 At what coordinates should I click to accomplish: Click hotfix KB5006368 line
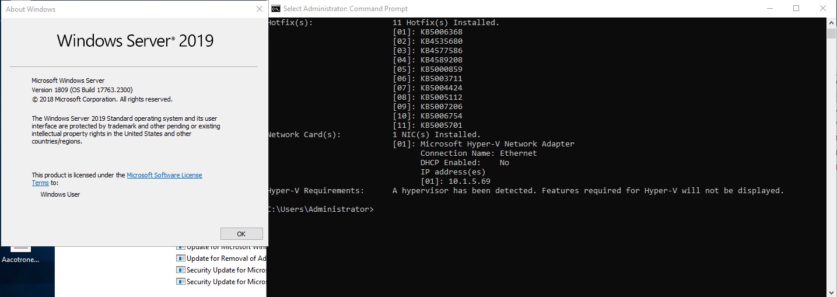pyautogui.click(x=428, y=32)
